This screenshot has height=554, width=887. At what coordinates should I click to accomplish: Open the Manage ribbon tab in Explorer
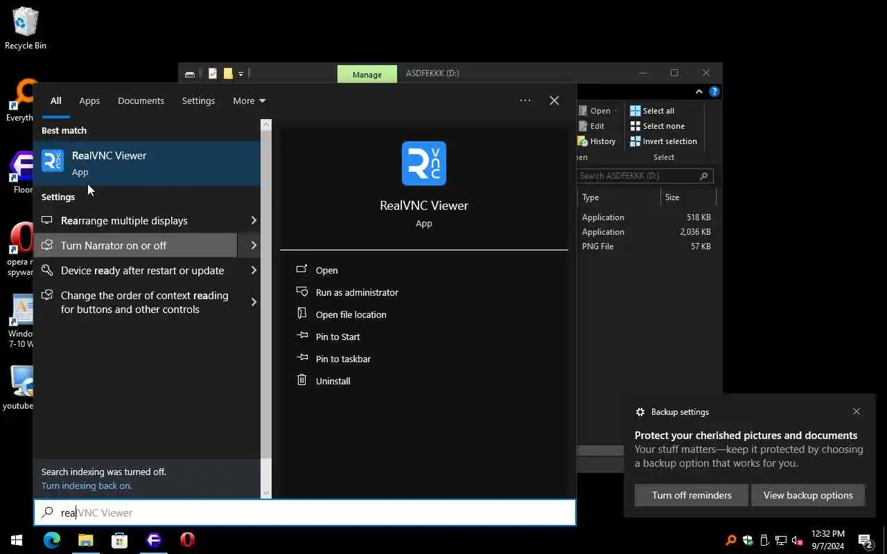click(367, 74)
